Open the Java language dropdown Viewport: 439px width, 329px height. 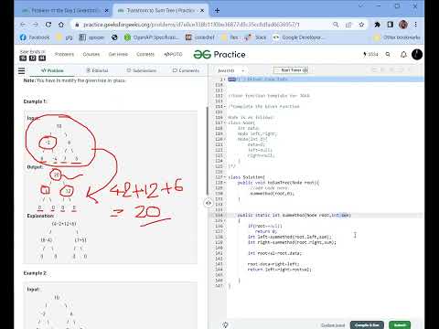point(230,70)
